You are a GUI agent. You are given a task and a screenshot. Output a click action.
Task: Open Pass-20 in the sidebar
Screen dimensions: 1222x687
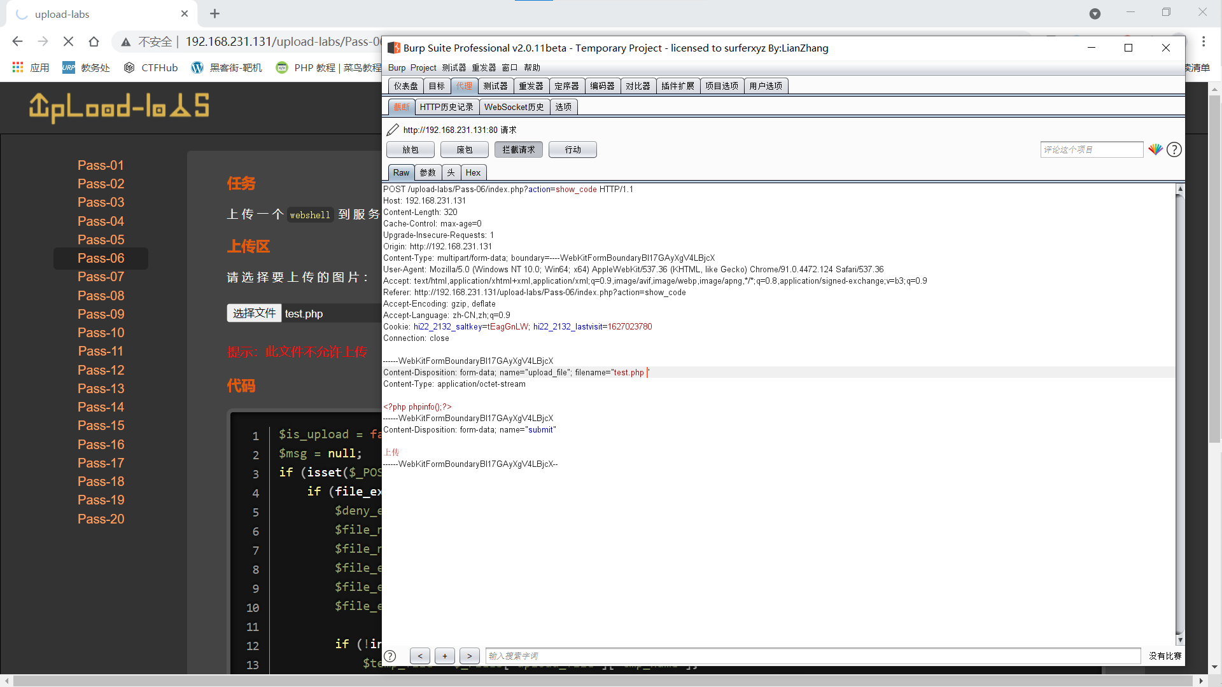point(101,519)
